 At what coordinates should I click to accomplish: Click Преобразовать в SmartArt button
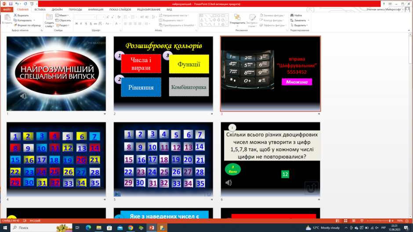coord(177,25)
